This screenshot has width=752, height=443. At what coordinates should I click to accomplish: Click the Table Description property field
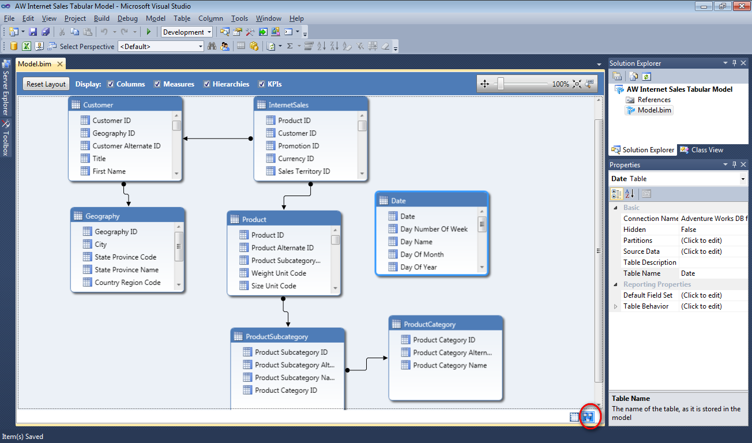[x=713, y=262]
